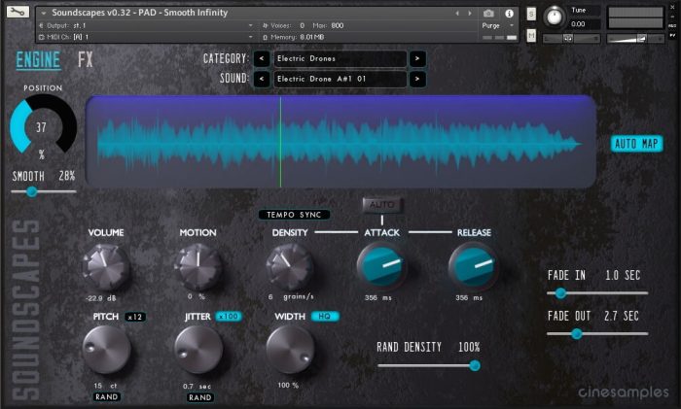Image resolution: width=681 pixels, height=409 pixels.
Task: Click the 356 ms release readout
Action: 469,298
